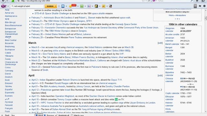Close the find bar with the X
Image resolution: width=207 pixels, height=116 pixels.
click(x=2, y=115)
